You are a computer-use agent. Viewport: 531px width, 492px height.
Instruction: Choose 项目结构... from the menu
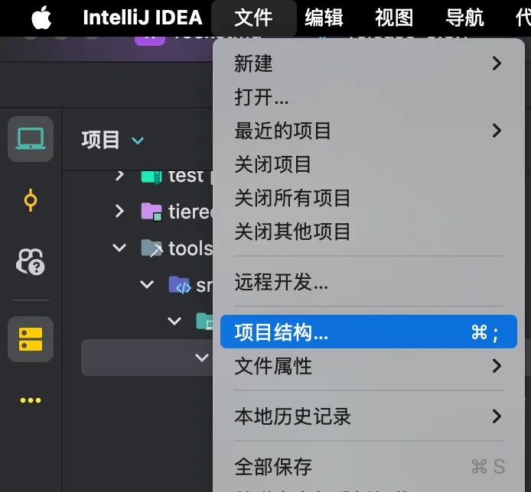[367, 332]
